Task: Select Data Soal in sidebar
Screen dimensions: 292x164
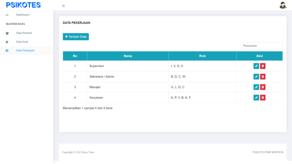Action: click(22, 42)
